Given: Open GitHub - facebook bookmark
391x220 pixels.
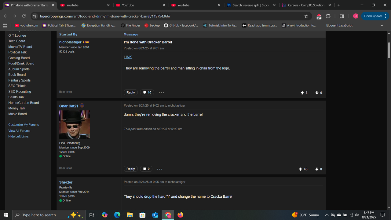Looking at the screenshot, I should pyautogui.click(x=181, y=25).
